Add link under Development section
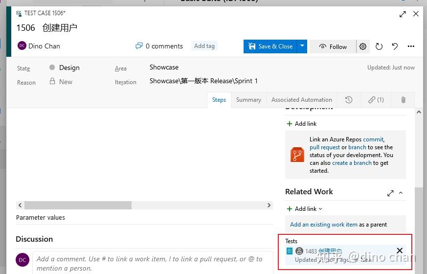The width and height of the screenshot is (427, 274). tap(302, 124)
